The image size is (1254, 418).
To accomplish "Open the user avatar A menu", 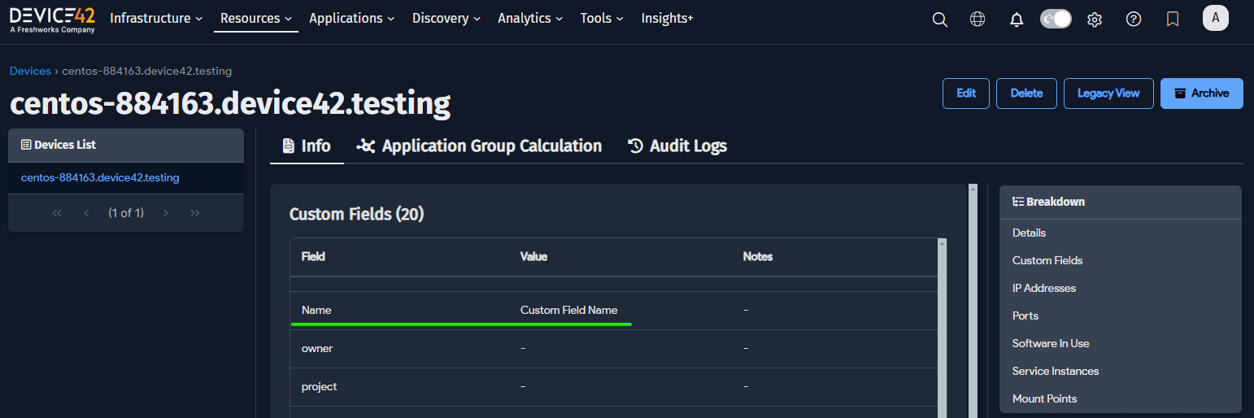I will pos(1215,18).
